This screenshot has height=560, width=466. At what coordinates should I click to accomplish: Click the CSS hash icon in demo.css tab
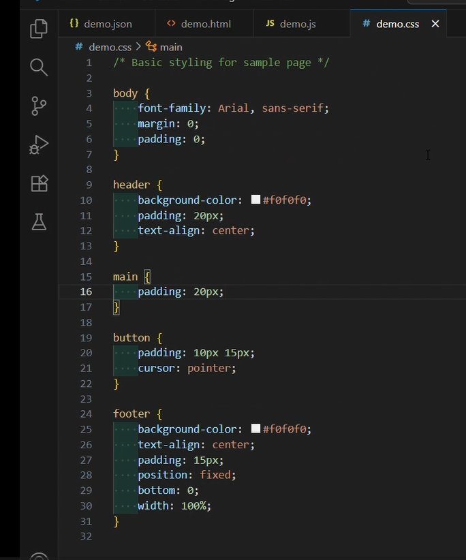[x=367, y=24]
